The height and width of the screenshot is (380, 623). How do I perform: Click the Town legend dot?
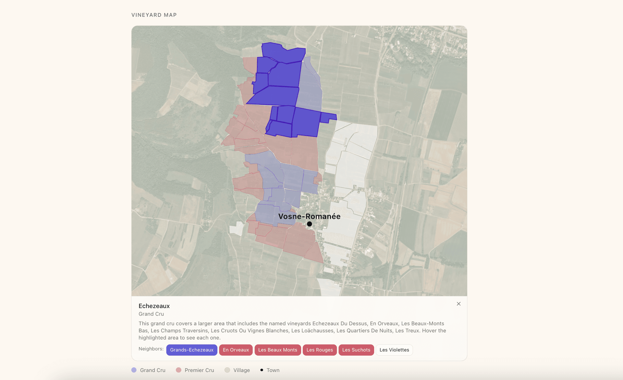[262, 370]
